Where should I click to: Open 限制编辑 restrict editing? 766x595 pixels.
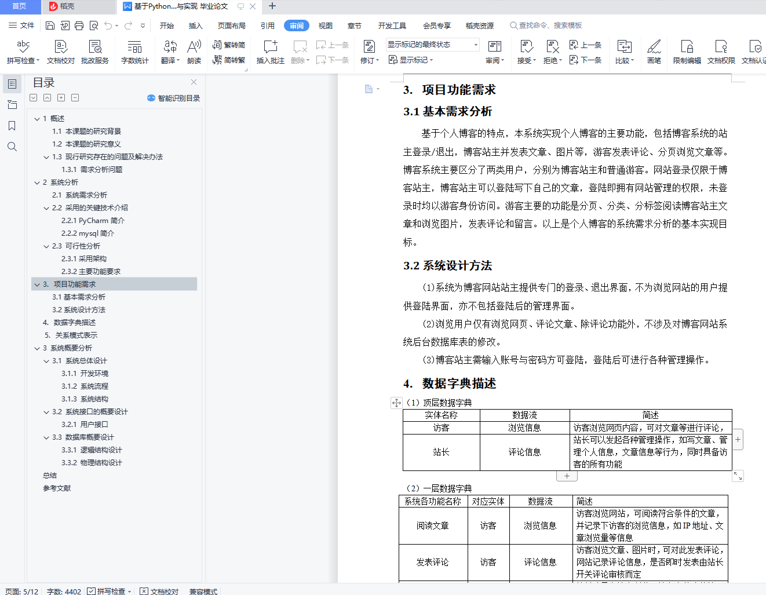point(687,52)
